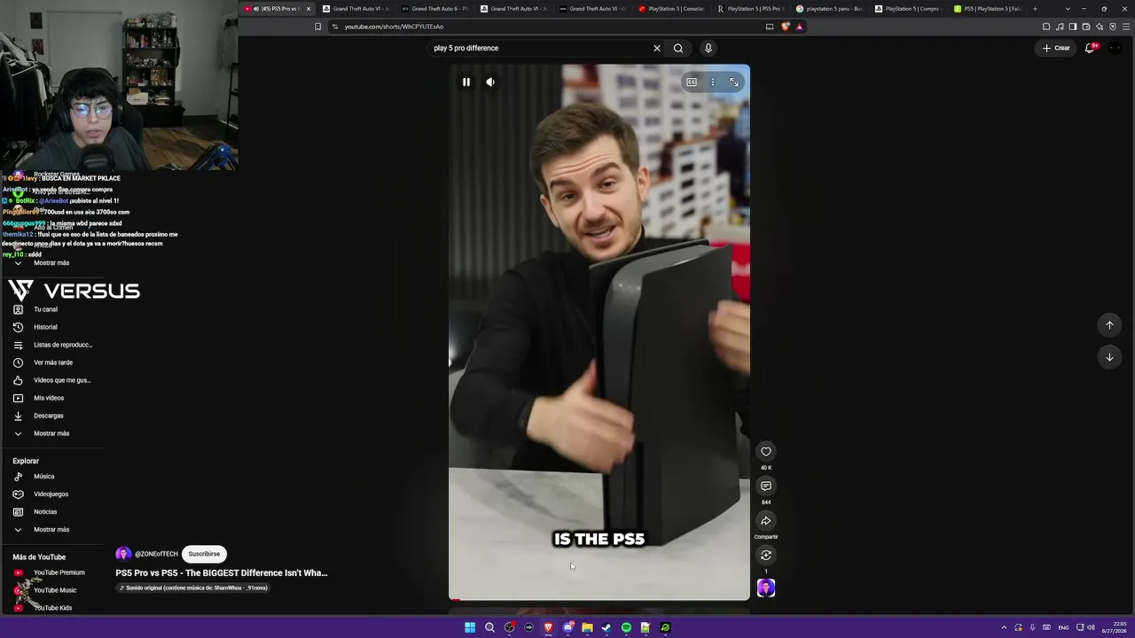Click the Brave Shields lion icon
Image resolution: width=1135 pixels, height=638 pixels.
point(786,27)
